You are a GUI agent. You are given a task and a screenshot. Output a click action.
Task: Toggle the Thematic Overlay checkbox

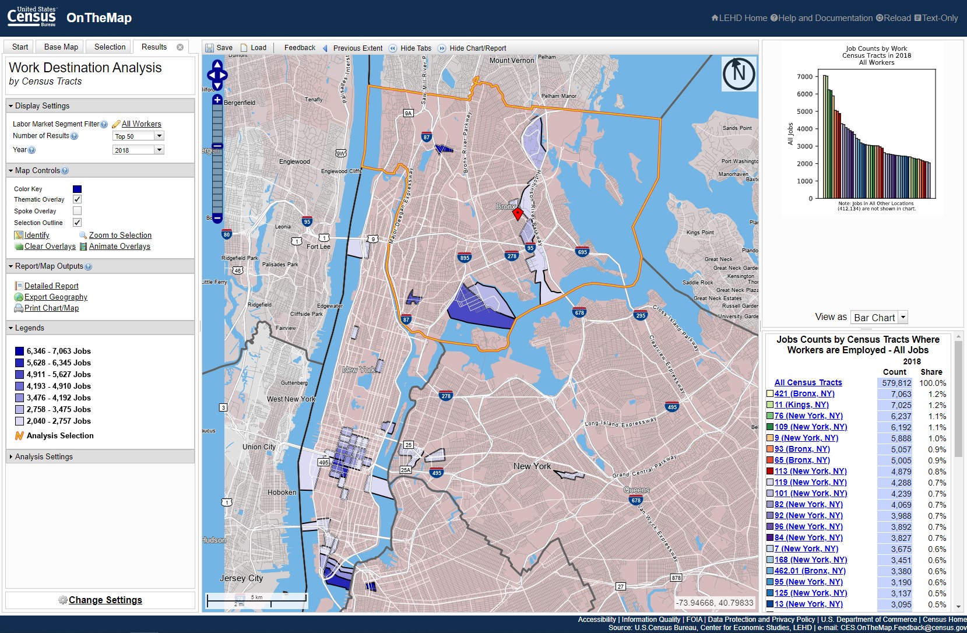pyautogui.click(x=77, y=199)
